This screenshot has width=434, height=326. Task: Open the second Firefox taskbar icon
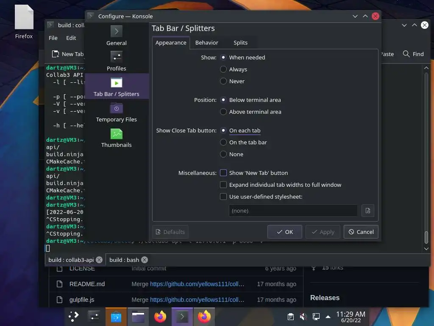pyautogui.click(x=204, y=316)
